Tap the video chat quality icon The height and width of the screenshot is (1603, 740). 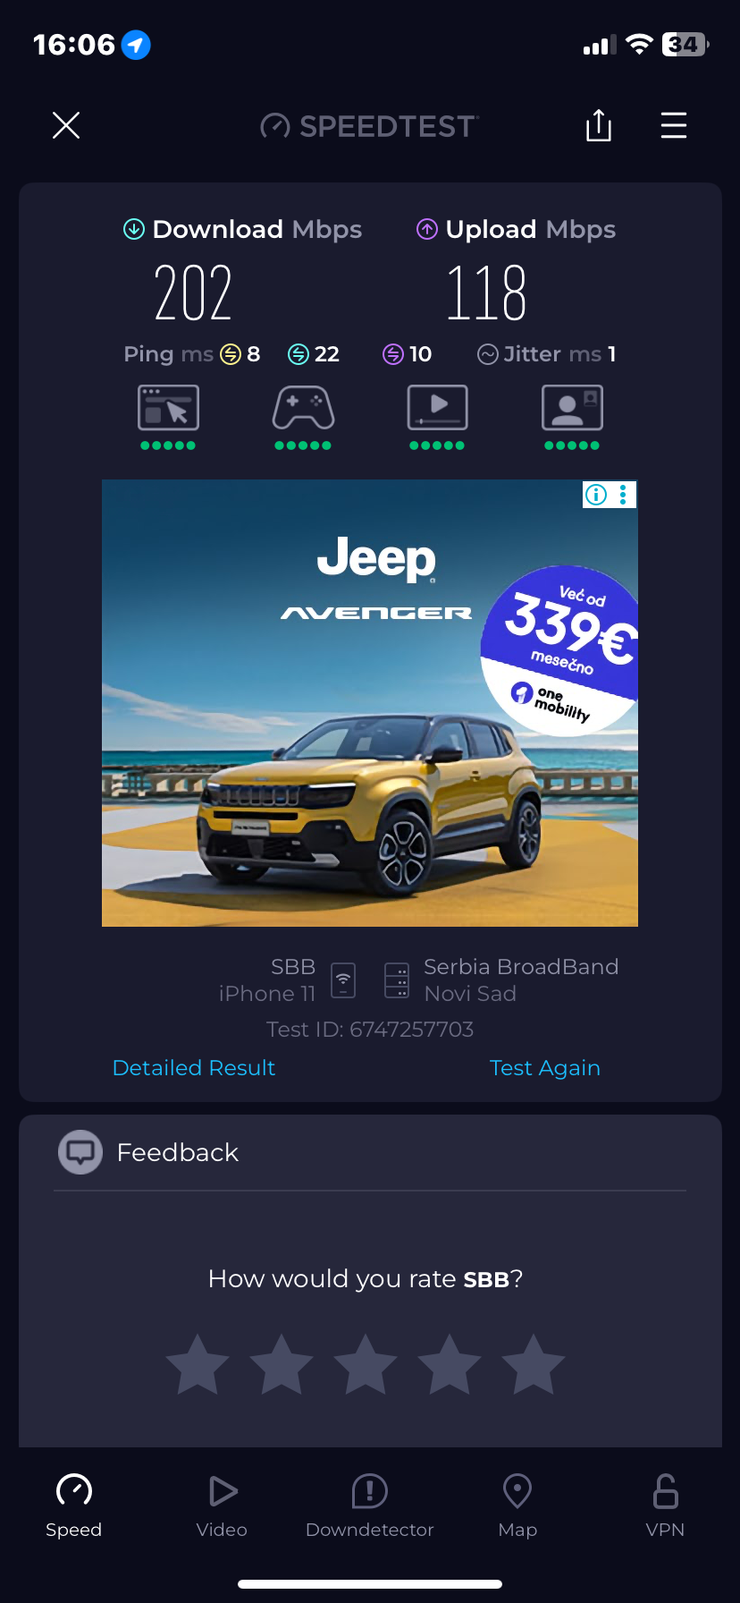point(572,408)
